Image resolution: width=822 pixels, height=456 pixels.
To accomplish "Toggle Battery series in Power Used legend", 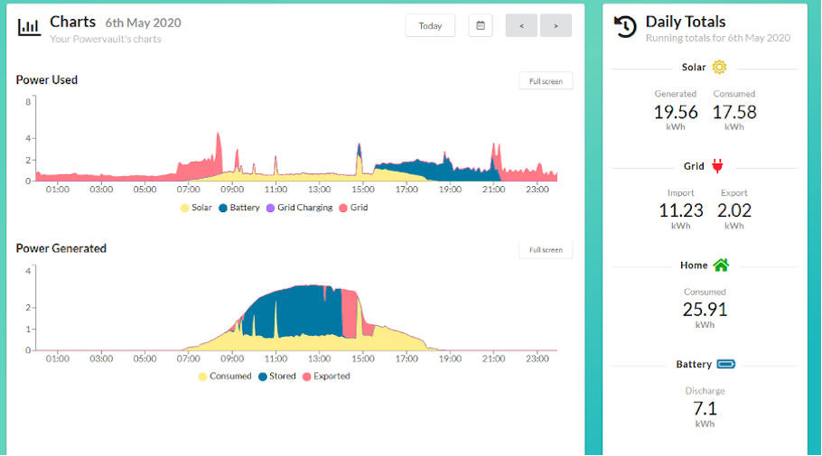I will (239, 208).
